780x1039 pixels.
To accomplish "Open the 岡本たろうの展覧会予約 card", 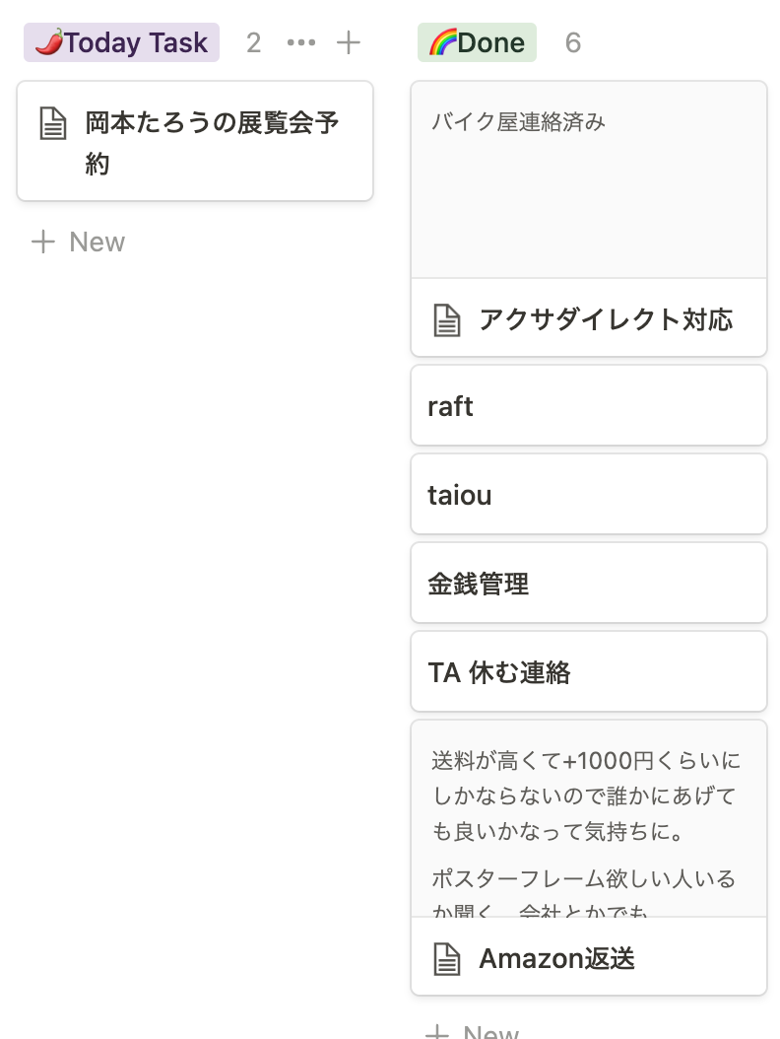I will click(x=212, y=143).
